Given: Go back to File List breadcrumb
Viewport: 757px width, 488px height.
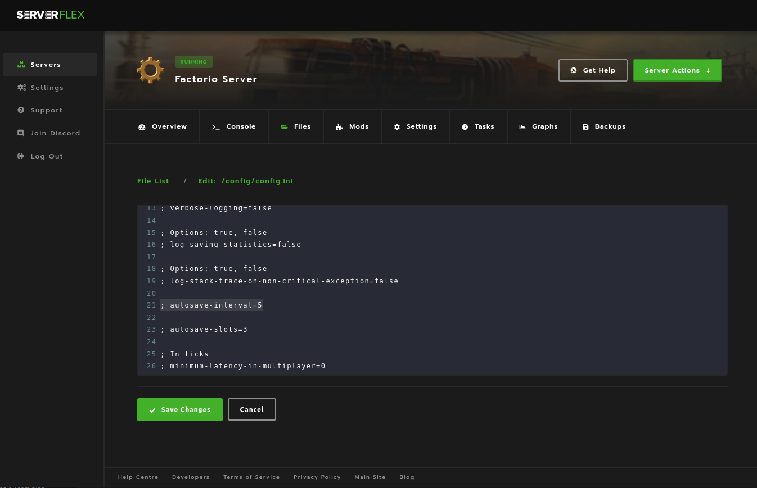Looking at the screenshot, I should click(153, 181).
